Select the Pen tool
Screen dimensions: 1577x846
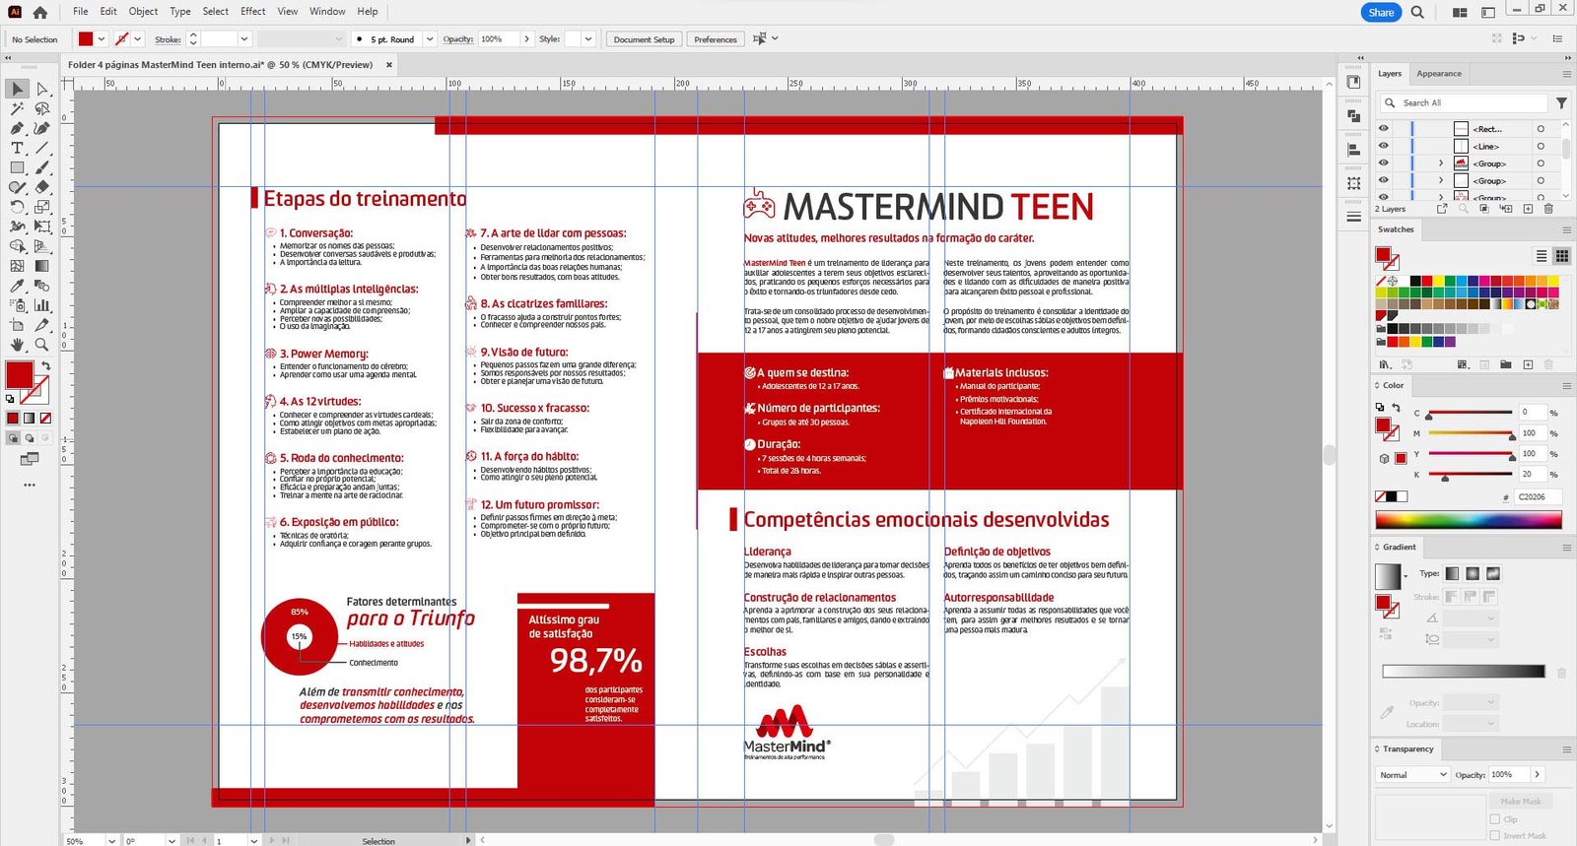pos(18,128)
